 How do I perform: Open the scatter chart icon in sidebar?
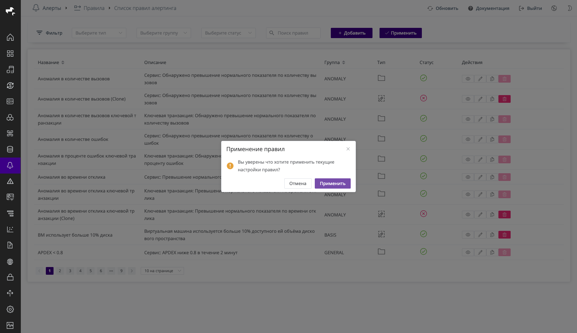10,229
